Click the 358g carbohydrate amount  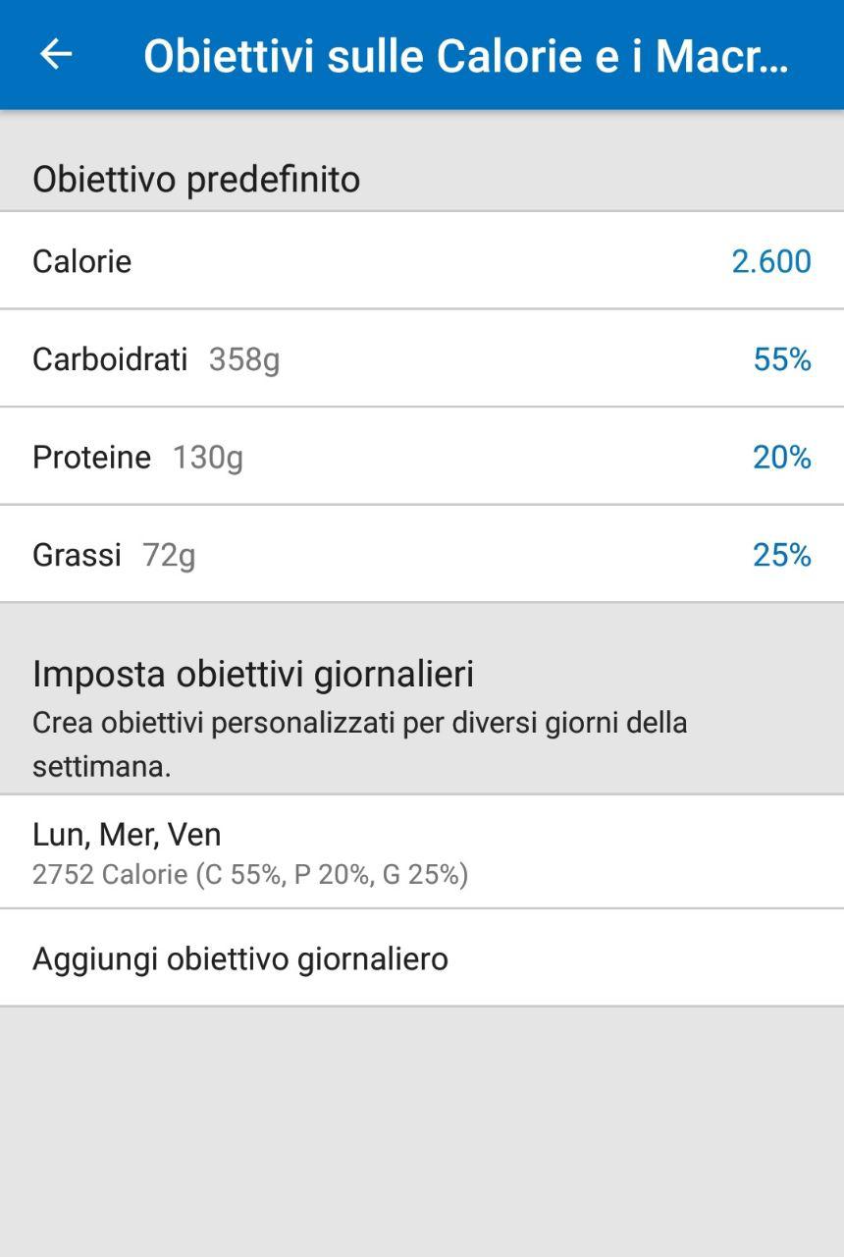[243, 359]
